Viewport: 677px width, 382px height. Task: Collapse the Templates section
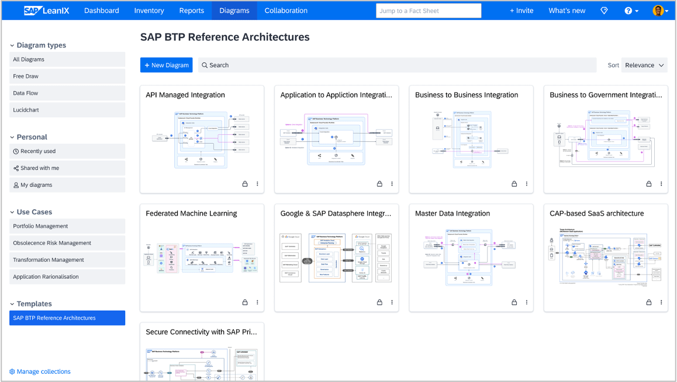12,304
